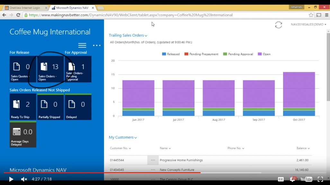Go back with browser back arrow
Image resolution: width=330 pixels, height=185 pixels.
[x=4, y=15]
